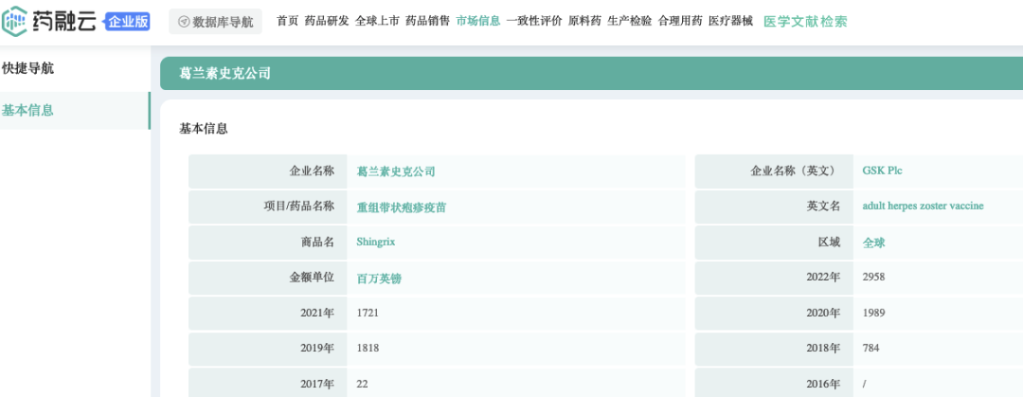The width and height of the screenshot is (1023, 397).
Task: Click the 企业版 badge
Action: [x=128, y=22]
